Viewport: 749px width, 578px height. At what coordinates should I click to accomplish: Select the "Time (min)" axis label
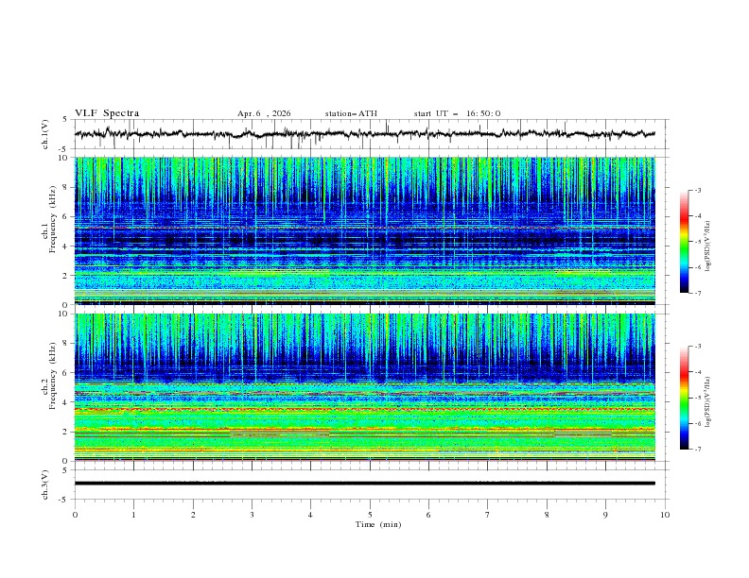click(378, 524)
